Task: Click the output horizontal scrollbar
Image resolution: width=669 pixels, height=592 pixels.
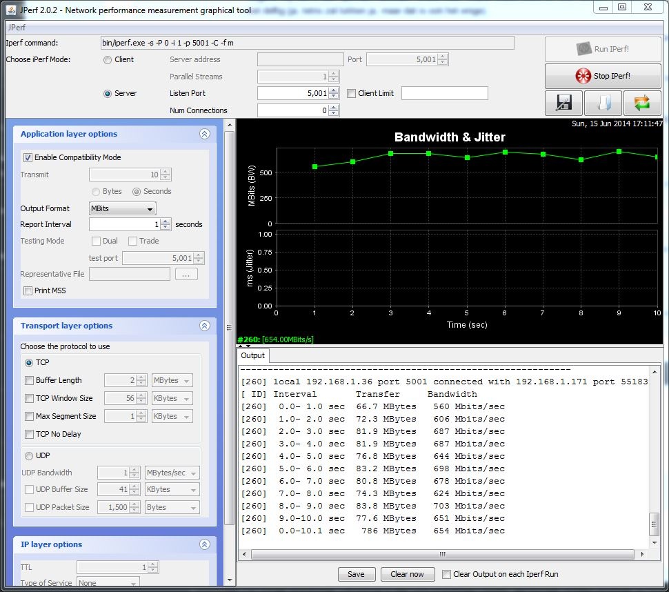Action: click(441, 555)
